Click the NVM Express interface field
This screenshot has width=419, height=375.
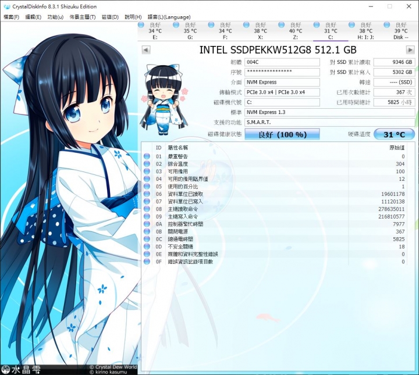282,82
